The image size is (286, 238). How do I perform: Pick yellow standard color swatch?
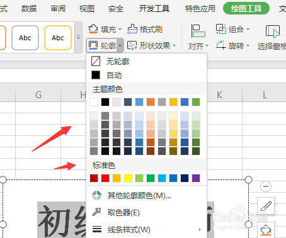coord(128,178)
